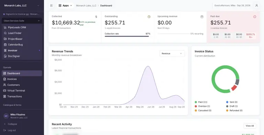The image size is (264, 135).
Task: Open ProjectBaser app
Action: [22, 39]
